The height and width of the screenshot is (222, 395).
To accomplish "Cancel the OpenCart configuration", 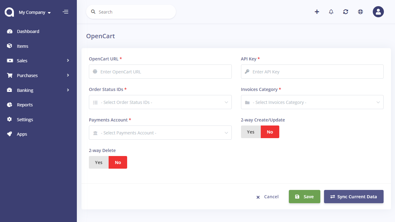I will pyautogui.click(x=268, y=197).
